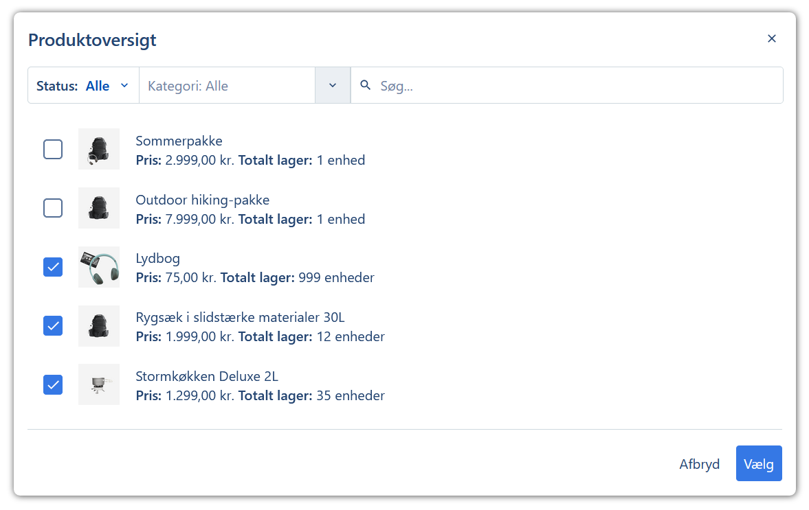Close the Produktoversigt dialog

[x=771, y=38]
